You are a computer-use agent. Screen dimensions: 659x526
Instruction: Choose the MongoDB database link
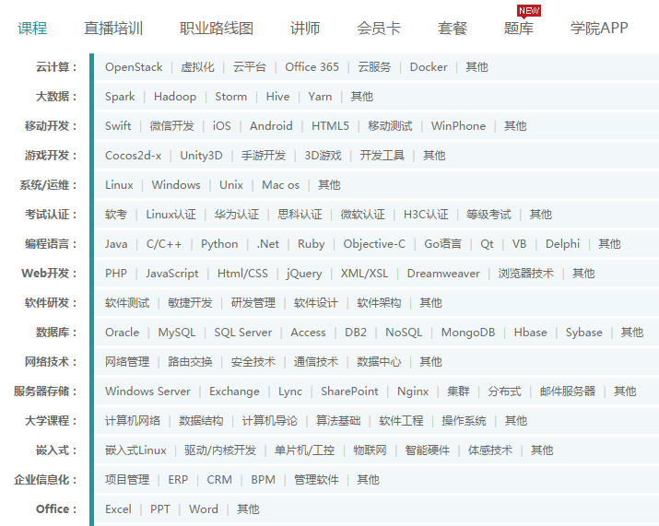(467, 333)
